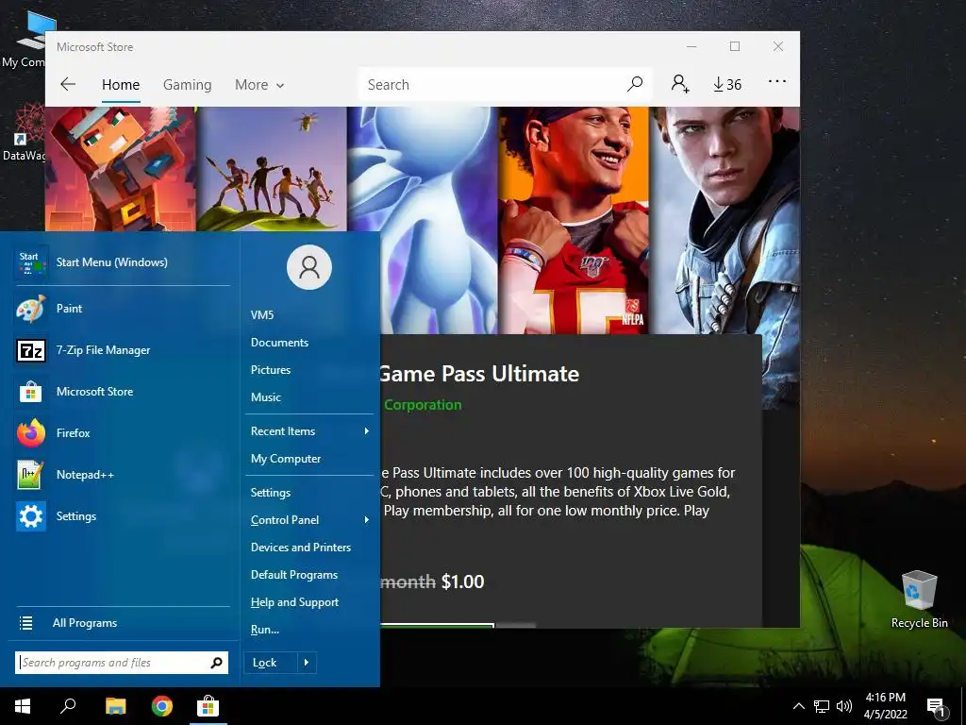Click the user account avatar picture
The image size is (966, 725).
[x=309, y=267]
